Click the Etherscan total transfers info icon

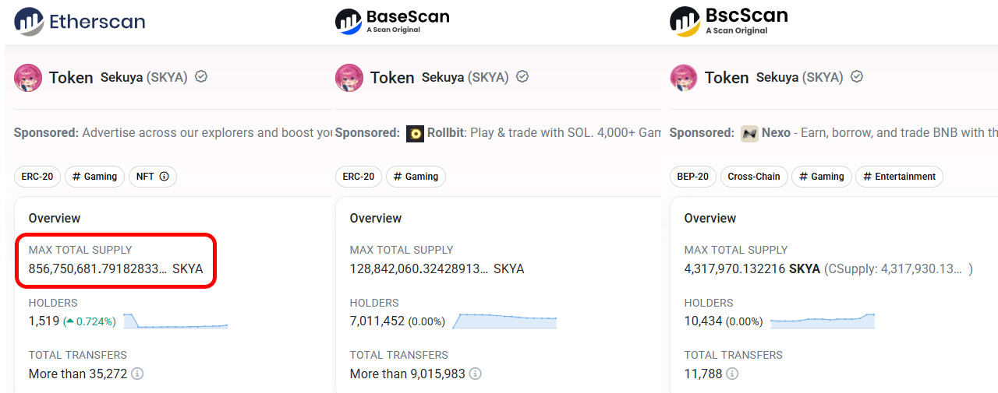tap(137, 374)
